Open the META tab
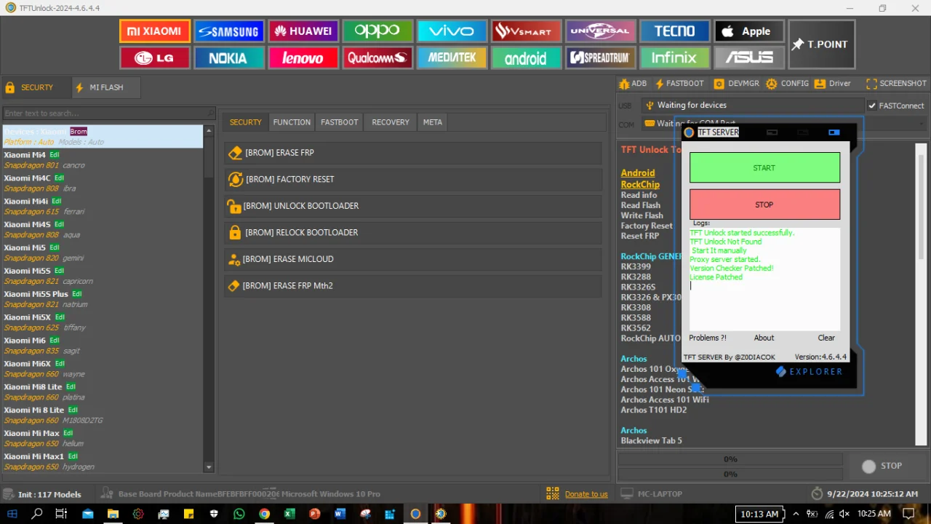Viewport: 931px width, 524px height. coord(433,122)
